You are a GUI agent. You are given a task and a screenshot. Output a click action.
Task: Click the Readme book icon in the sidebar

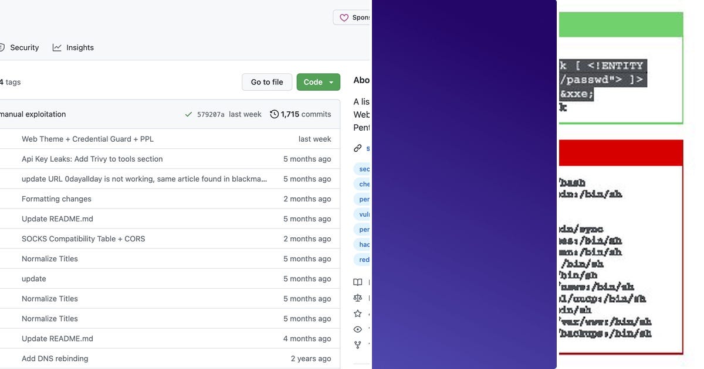[358, 282]
